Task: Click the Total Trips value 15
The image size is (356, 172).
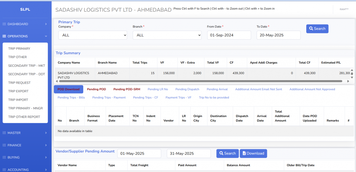Action: (153, 73)
